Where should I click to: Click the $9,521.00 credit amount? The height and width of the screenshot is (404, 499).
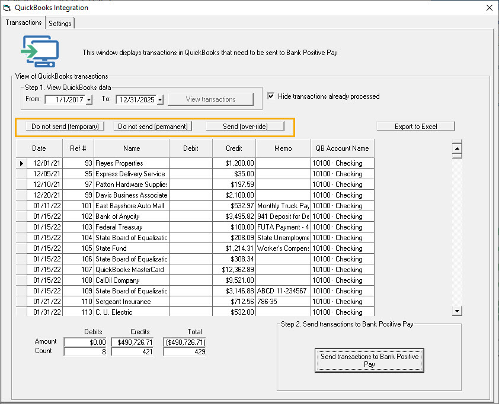pyautogui.click(x=234, y=280)
